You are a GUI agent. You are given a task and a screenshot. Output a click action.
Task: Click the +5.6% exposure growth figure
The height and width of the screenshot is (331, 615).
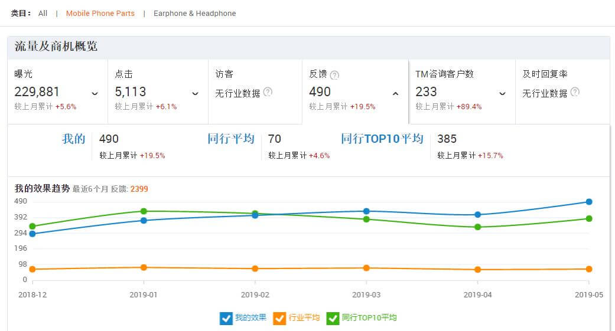pos(66,107)
